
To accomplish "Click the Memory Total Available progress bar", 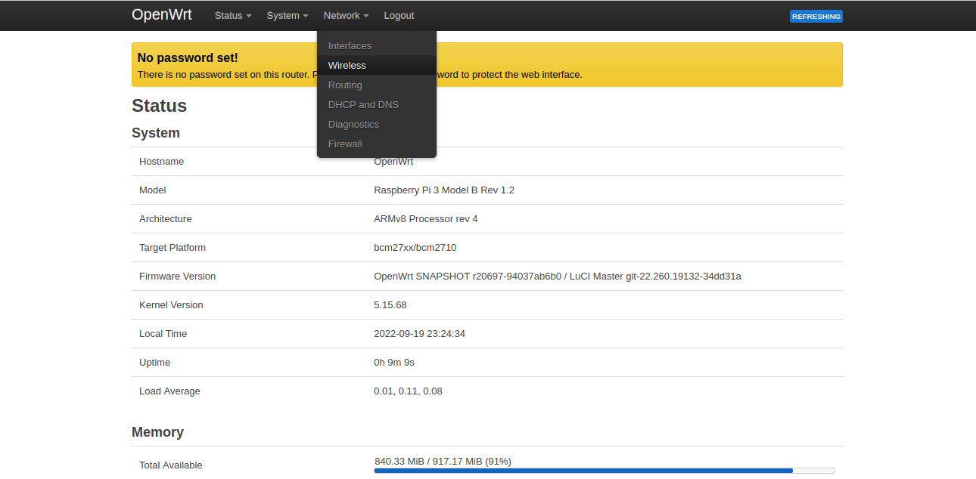I will point(604,471).
